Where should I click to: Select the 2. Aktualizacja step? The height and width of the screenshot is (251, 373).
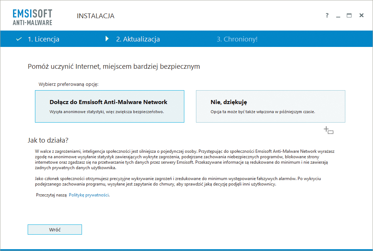point(138,39)
